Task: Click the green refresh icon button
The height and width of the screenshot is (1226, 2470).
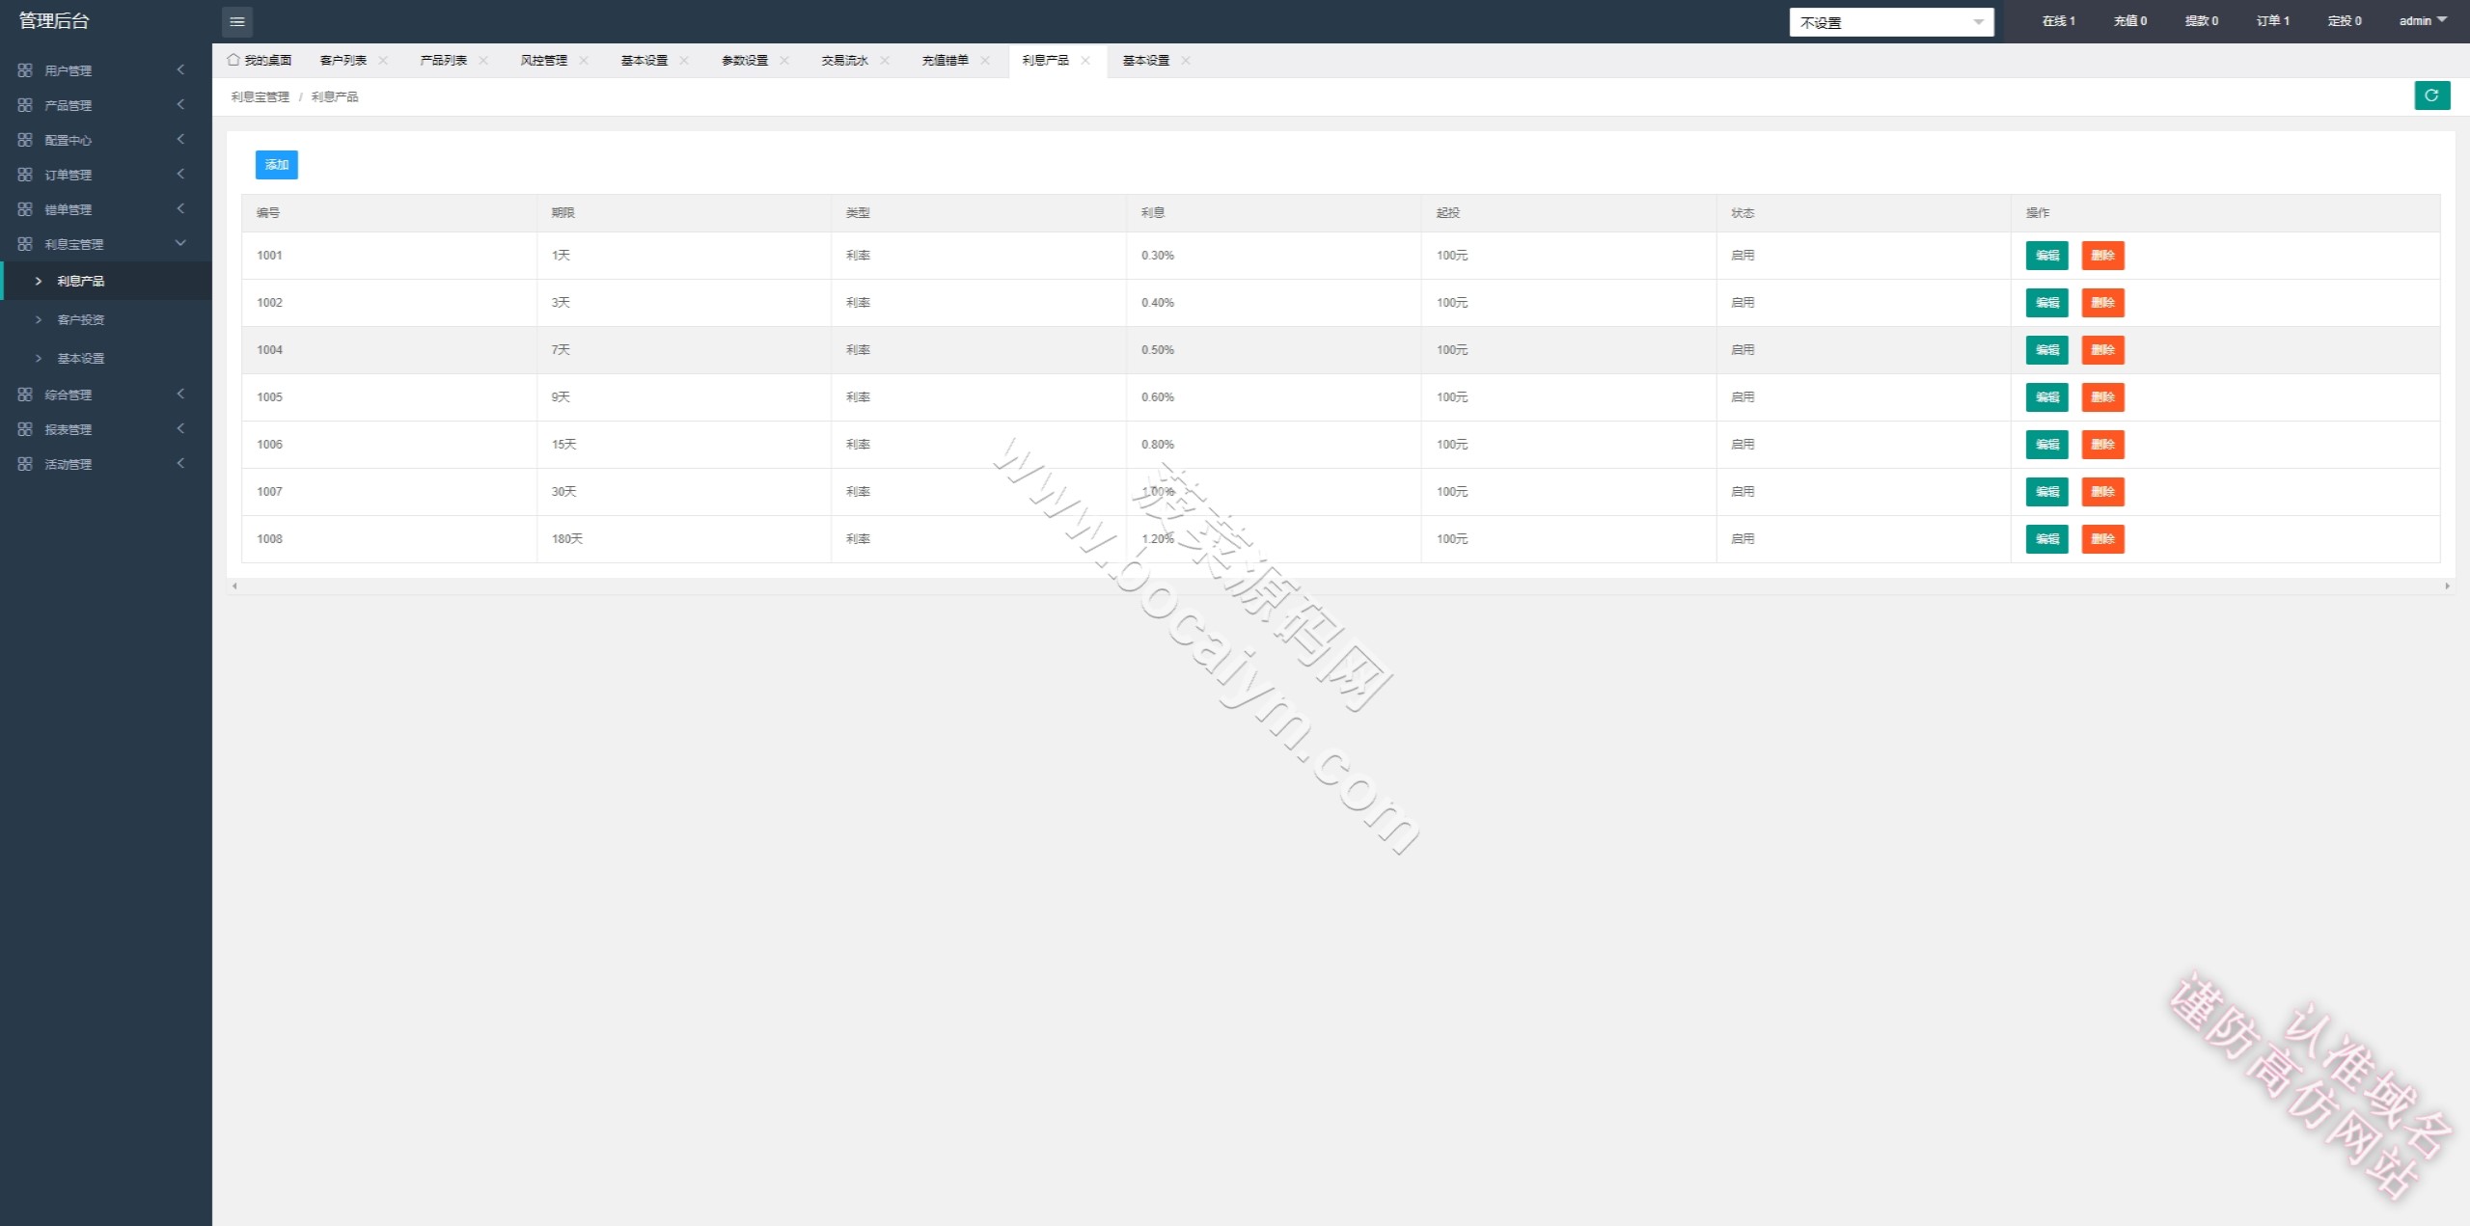Action: coord(2431,95)
